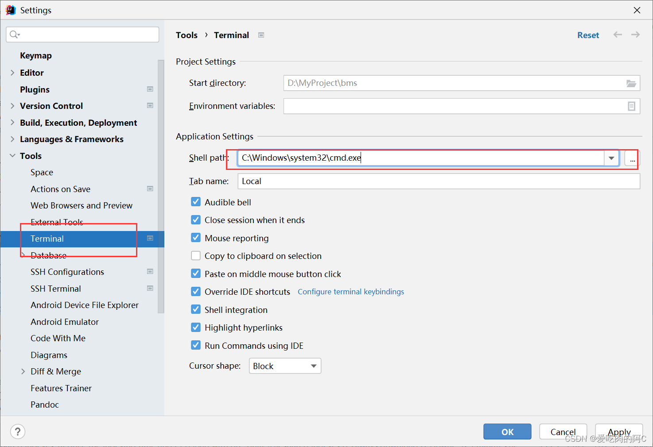The width and height of the screenshot is (653, 447).
Task: Expand the Version Control node
Action: 12,106
